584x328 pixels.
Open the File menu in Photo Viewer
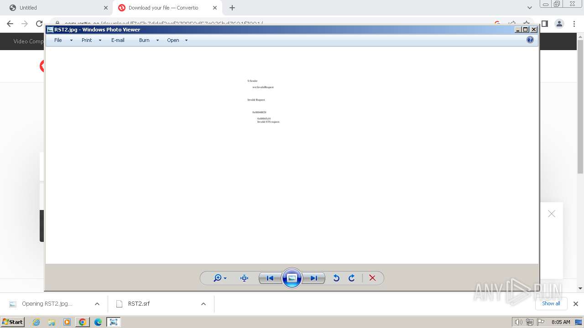pyautogui.click(x=58, y=40)
